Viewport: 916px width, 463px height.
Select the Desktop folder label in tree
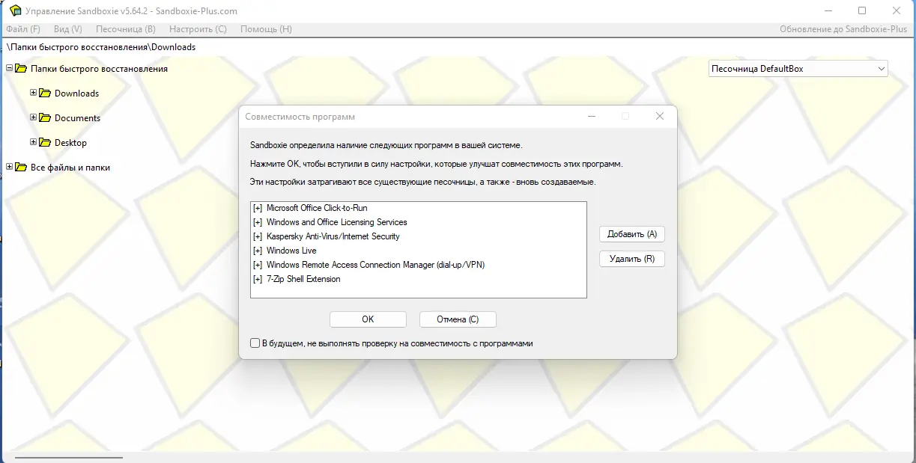(71, 143)
